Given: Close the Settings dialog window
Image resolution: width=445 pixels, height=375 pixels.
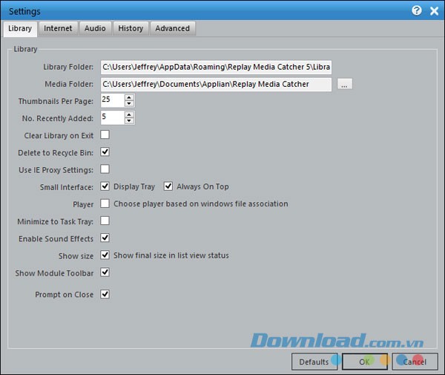Looking at the screenshot, I should (434, 11).
